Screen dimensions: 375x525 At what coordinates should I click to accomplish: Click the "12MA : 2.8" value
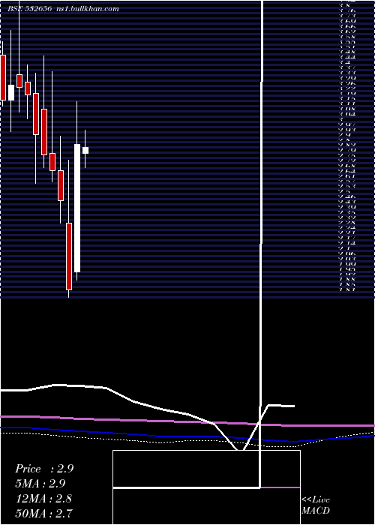[x=43, y=499]
